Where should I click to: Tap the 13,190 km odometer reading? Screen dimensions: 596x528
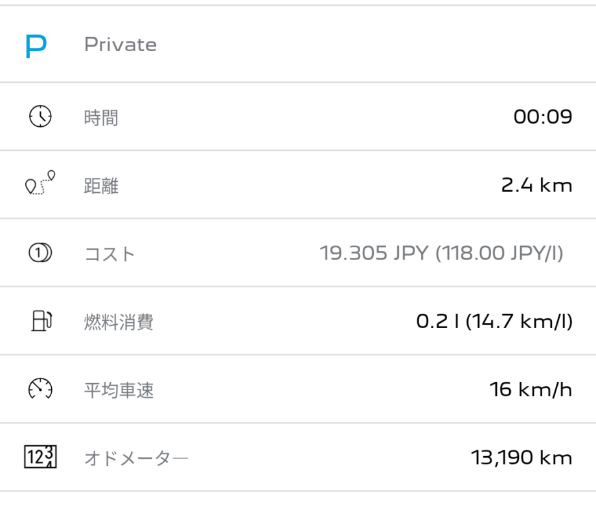pos(521,458)
